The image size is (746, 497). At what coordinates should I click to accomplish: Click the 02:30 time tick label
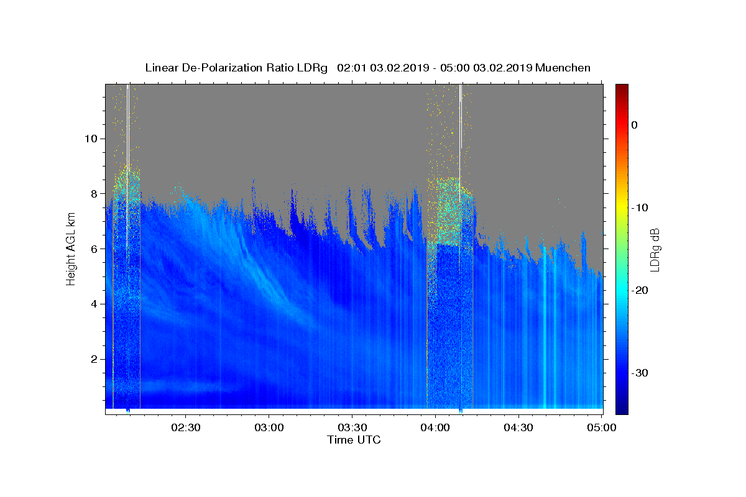(x=185, y=427)
